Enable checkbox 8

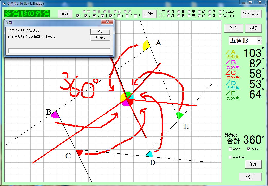[135, 16]
